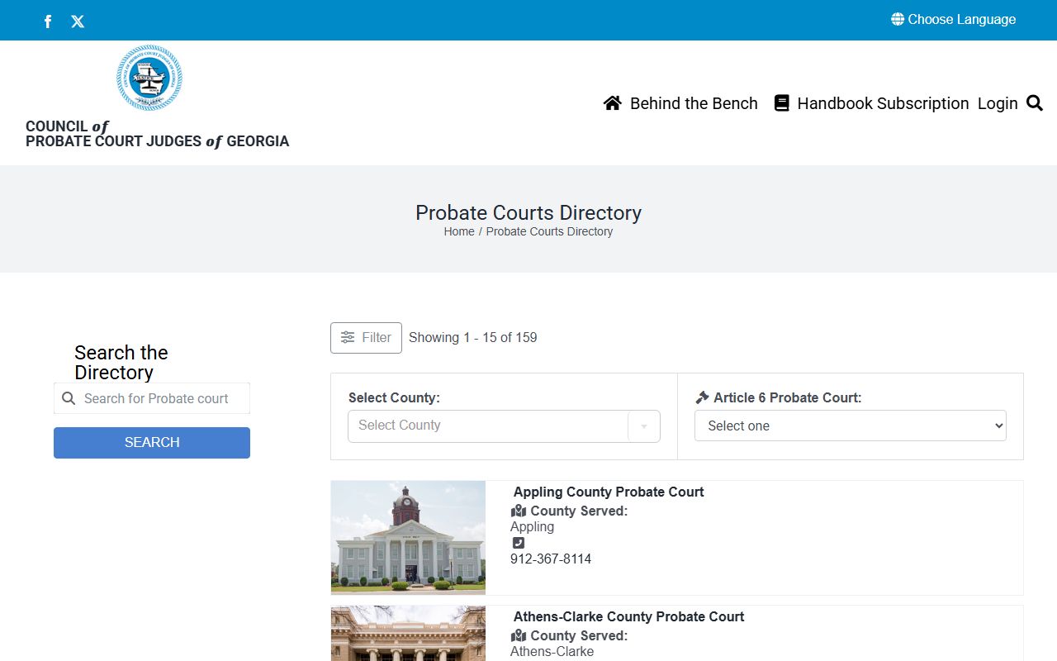1057x661 pixels.
Task: Click the Filter button
Action: pyautogui.click(x=366, y=338)
